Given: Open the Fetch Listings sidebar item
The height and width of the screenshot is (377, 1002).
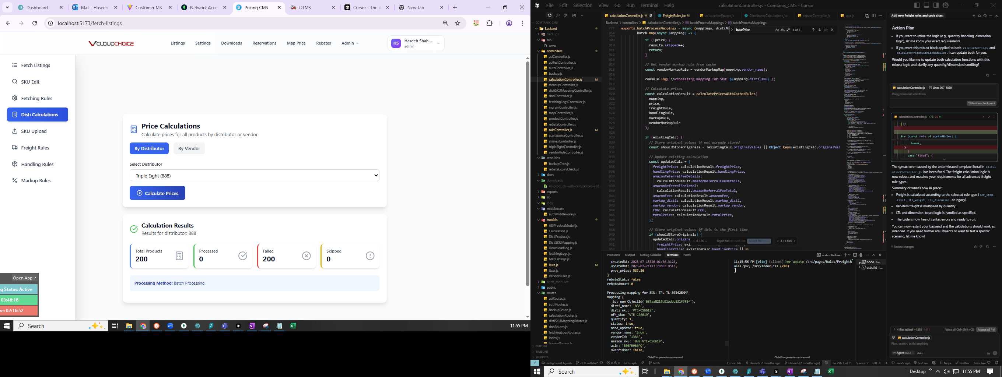Looking at the screenshot, I should [x=37, y=65].
